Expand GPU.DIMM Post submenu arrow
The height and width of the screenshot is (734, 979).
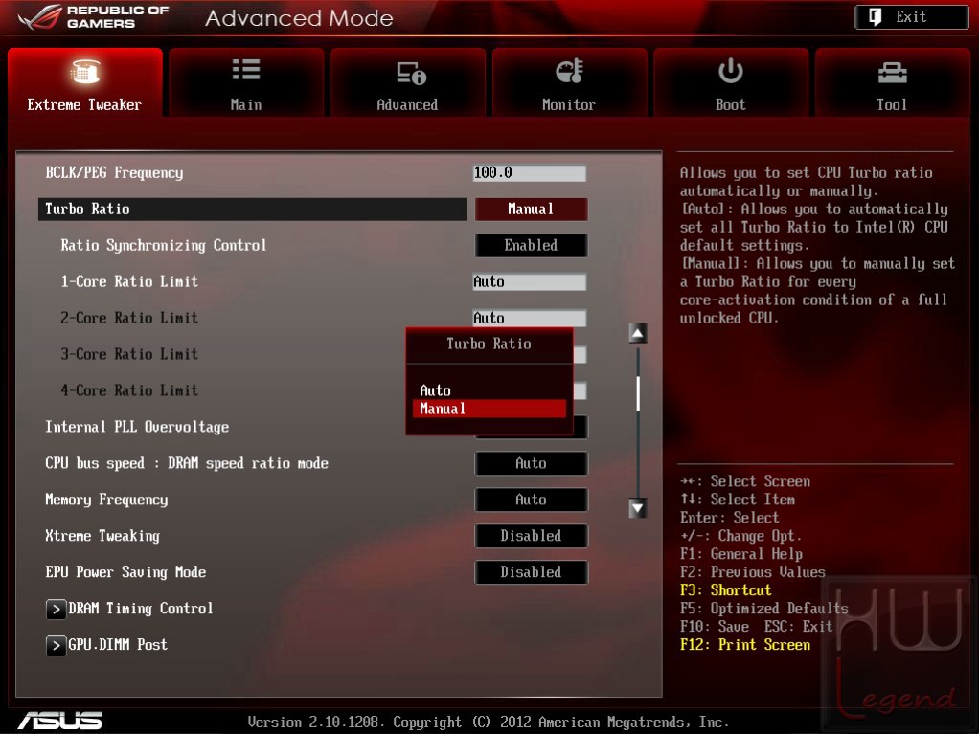56,645
